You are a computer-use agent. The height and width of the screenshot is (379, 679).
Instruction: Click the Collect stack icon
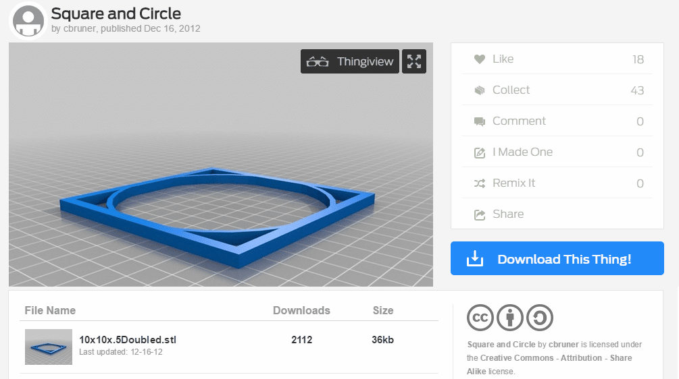[480, 90]
